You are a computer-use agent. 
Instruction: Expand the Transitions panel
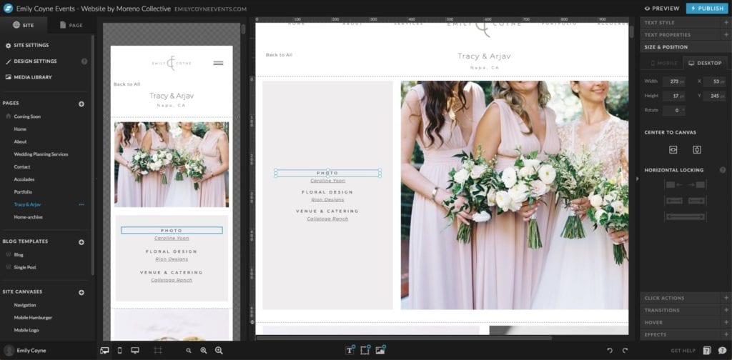tap(684, 310)
